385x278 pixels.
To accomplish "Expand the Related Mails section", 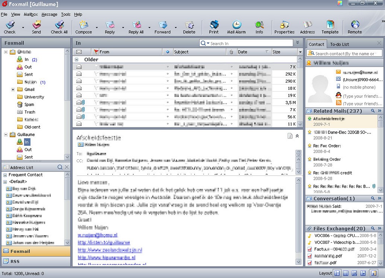I will tap(379, 111).
